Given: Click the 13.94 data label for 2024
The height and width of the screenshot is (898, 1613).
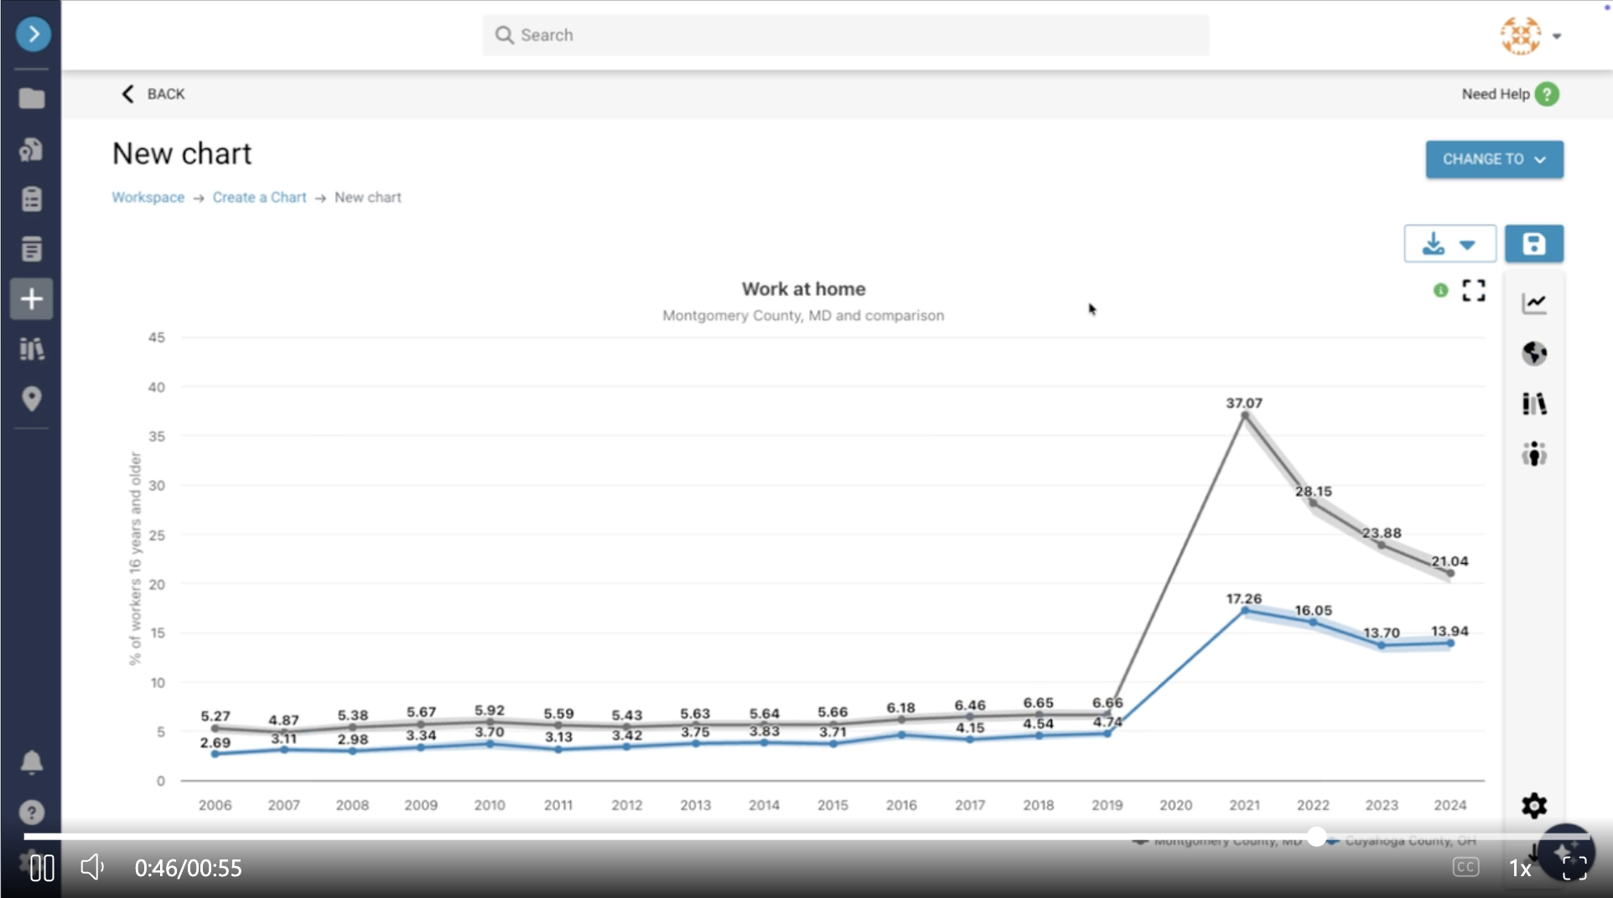Looking at the screenshot, I should point(1450,631).
